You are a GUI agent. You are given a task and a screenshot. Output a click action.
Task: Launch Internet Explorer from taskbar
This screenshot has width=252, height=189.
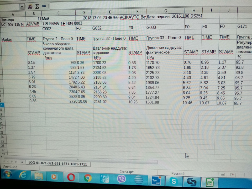[23, 176]
